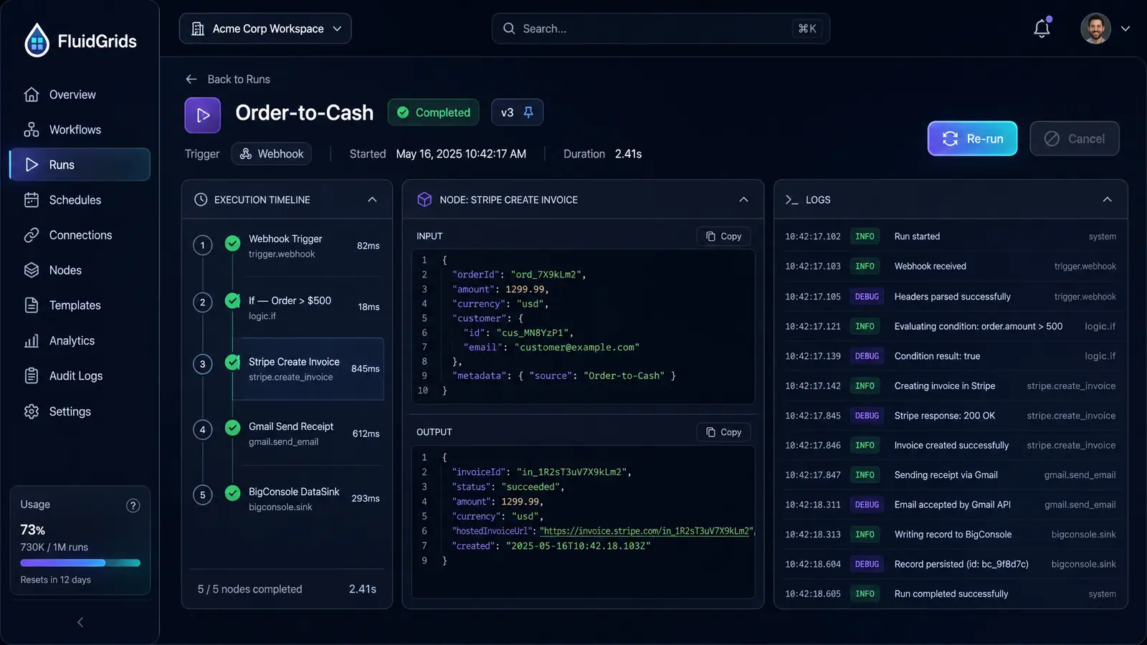Click the Audit Logs clipboard icon
Viewport: 1147px width, 645px height.
coord(32,376)
